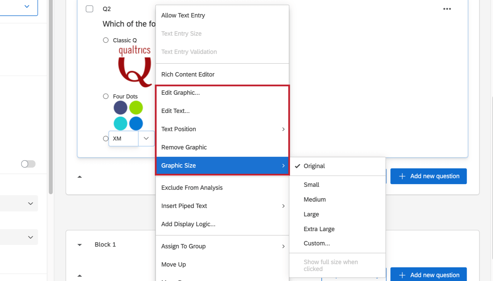Open the Text Position submenu chevron
This screenshot has height=281, width=493.
click(283, 129)
